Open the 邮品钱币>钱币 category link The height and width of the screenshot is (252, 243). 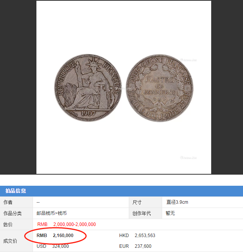point(51,213)
